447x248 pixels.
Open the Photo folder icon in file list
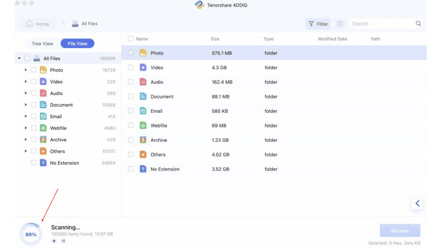(x=143, y=53)
